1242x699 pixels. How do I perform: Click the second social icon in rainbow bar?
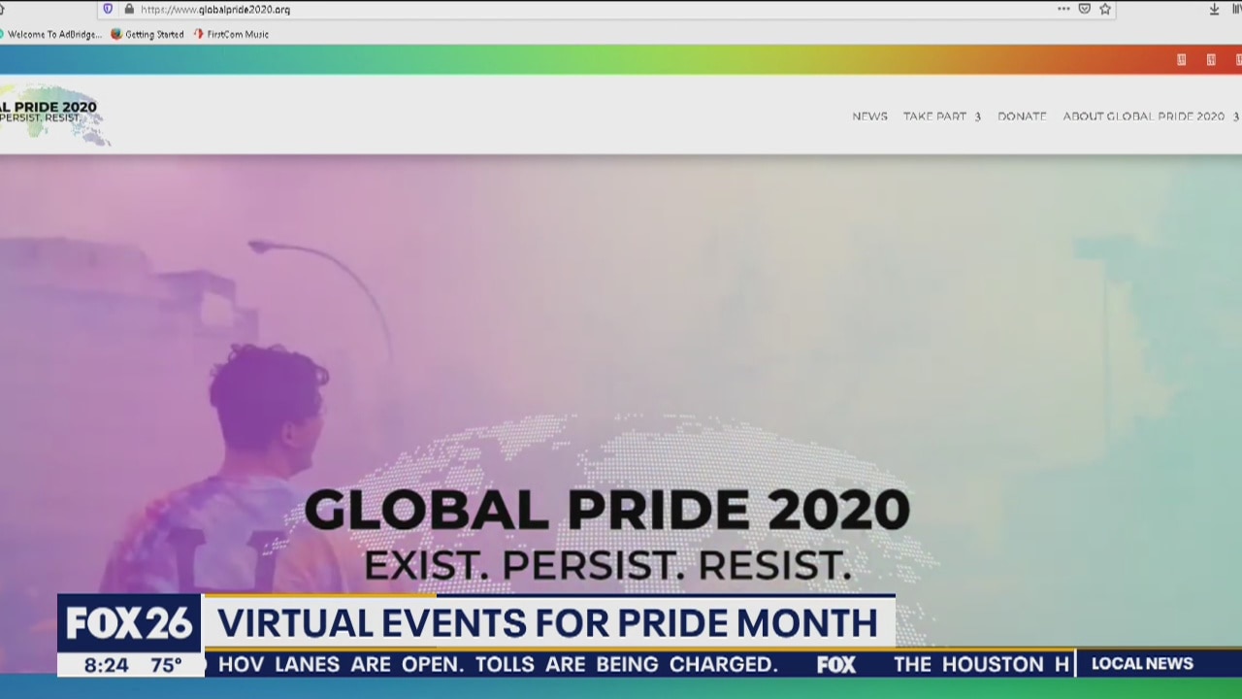pos(1211,59)
